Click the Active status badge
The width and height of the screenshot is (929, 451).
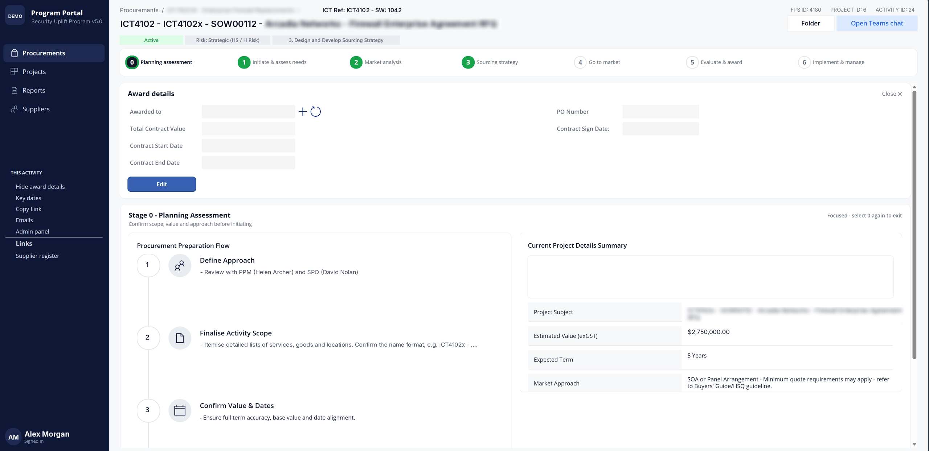coord(151,40)
